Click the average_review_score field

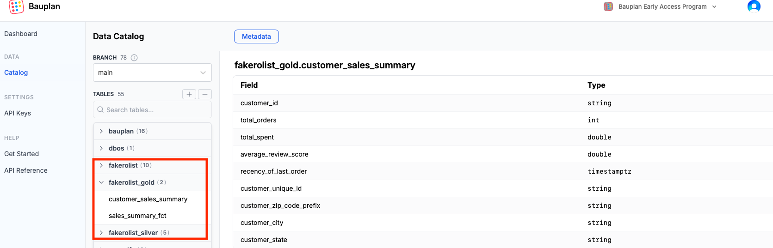pos(274,154)
